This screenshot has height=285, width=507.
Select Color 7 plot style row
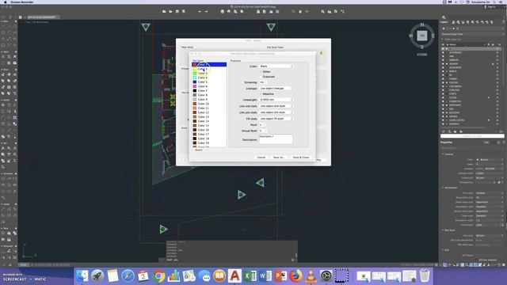[x=209, y=91]
